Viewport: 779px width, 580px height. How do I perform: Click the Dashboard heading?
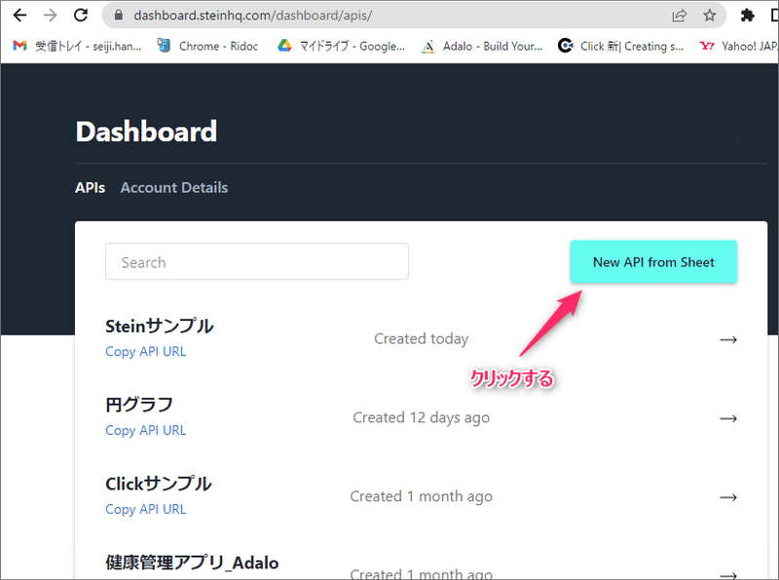(x=146, y=132)
